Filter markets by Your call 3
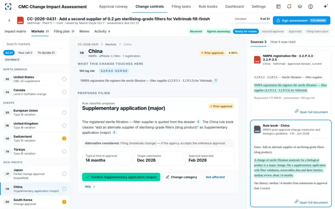Viewport: 335px width, 209px height. [x=25, y=53]
